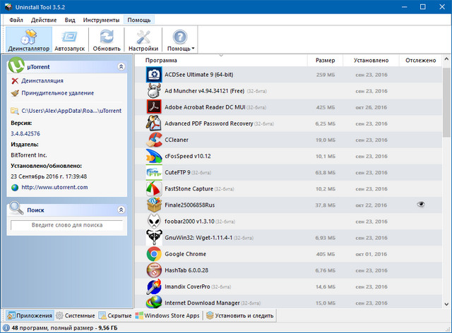Collapse the Поиск search panel
Screen dimensions: 452x333
[121, 210]
